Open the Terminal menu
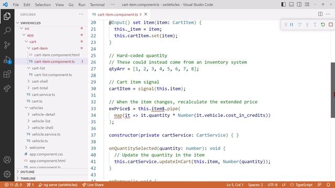The width and height of the screenshot is (335, 188). click(97, 5)
